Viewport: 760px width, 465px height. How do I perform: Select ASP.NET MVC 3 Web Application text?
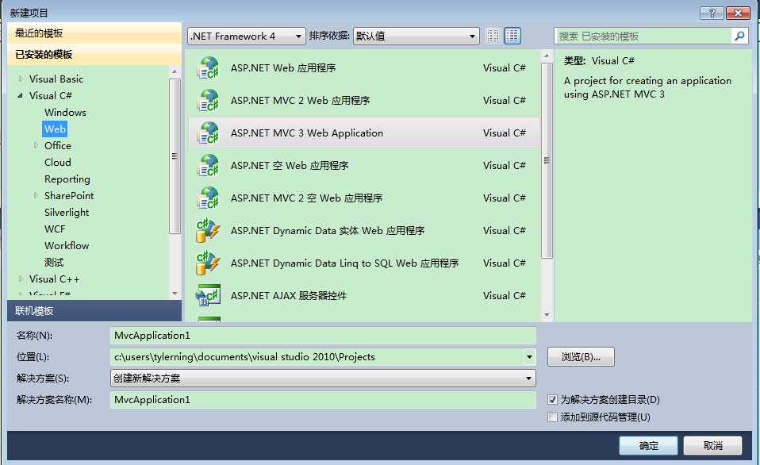click(307, 133)
